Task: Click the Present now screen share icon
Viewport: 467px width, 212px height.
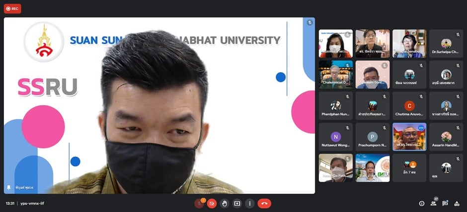Action: click(x=237, y=203)
